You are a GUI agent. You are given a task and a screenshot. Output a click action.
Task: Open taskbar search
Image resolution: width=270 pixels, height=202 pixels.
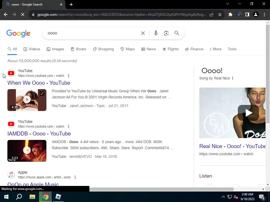pyautogui.click(x=19, y=197)
